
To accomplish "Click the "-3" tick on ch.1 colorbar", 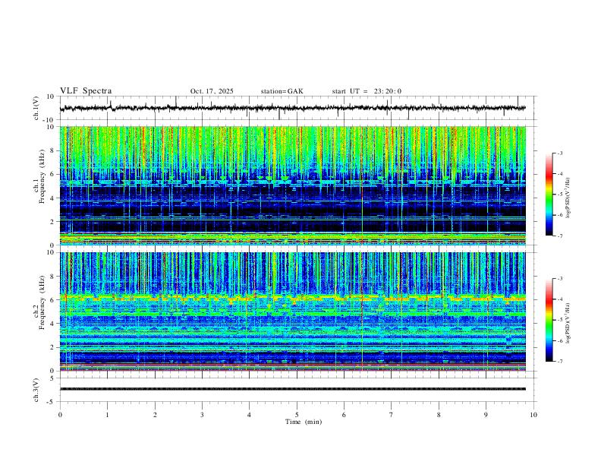I will [x=560, y=153].
